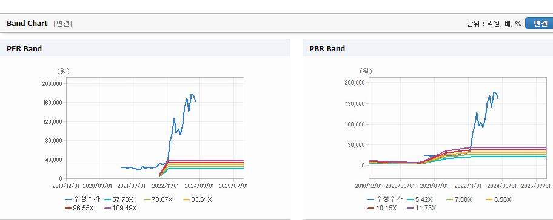Viewport: 553px width, 220px height.
Task: Click the 120,000 y-axis label
Action: [x=52, y=121]
